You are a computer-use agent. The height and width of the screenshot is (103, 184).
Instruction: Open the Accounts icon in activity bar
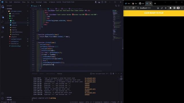coord(2,93)
